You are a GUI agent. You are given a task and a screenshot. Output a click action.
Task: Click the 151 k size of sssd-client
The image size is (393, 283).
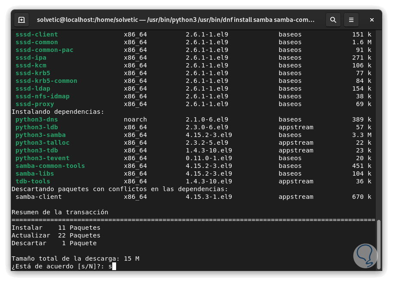[x=362, y=34]
